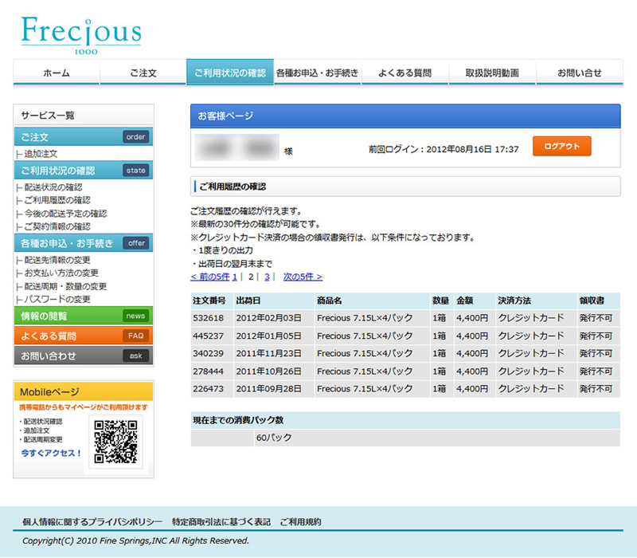Open sidebar ご利用状況の確認 section header

pyautogui.click(x=84, y=171)
